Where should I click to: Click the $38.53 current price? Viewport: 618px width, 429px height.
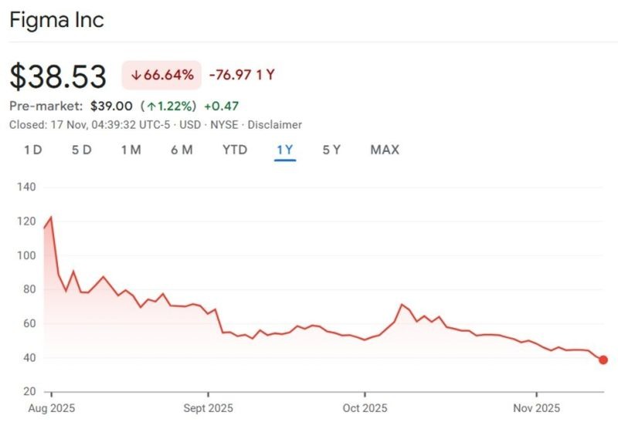coord(58,76)
